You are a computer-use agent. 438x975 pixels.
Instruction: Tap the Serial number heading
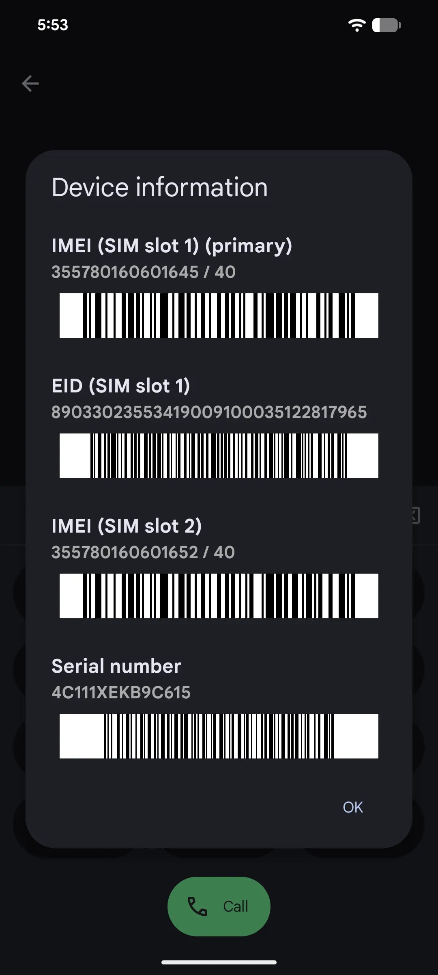pyautogui.click(x=116, y=666)
